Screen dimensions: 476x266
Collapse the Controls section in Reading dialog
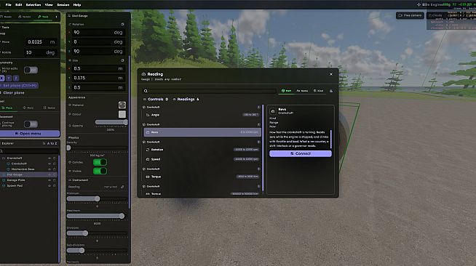pos(156,99)
